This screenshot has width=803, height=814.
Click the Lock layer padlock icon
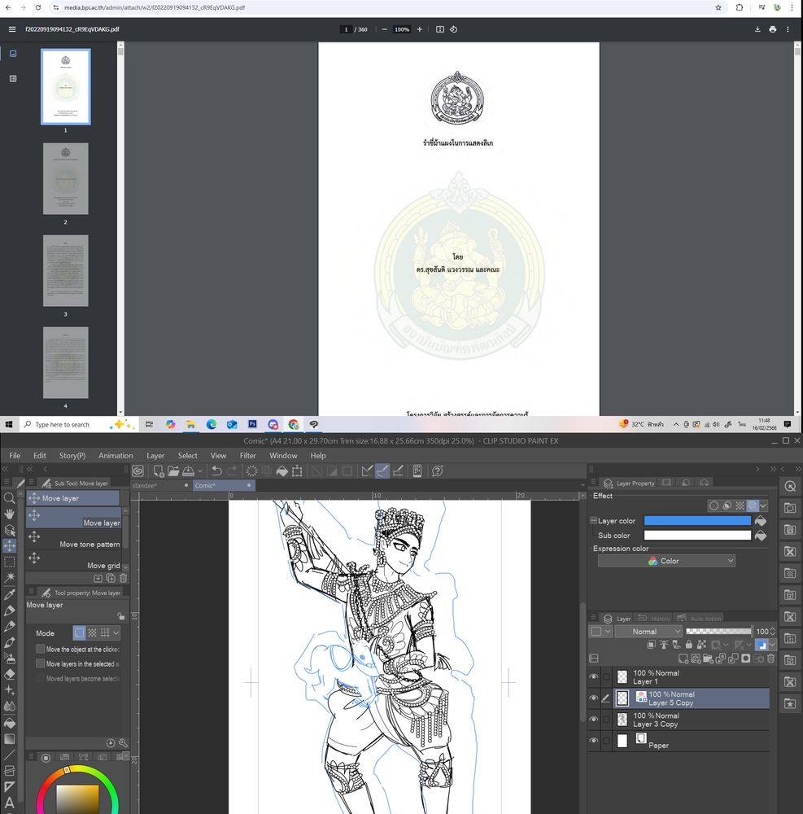[689, 644]
